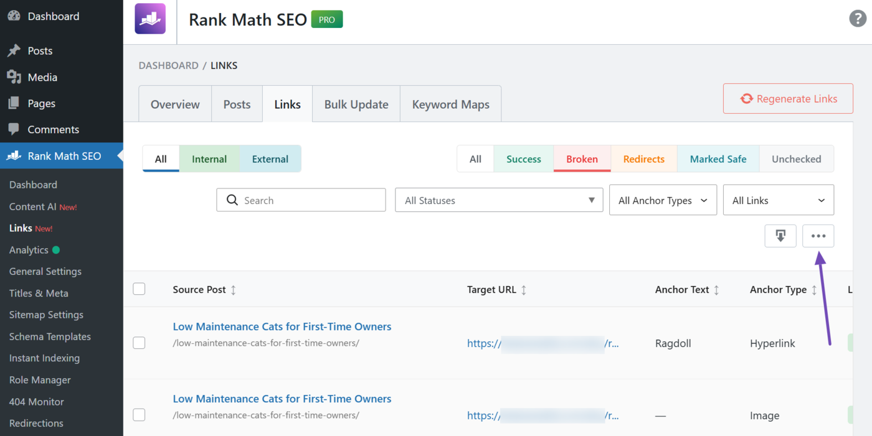Open the three-dot options menu

(818, 236)
